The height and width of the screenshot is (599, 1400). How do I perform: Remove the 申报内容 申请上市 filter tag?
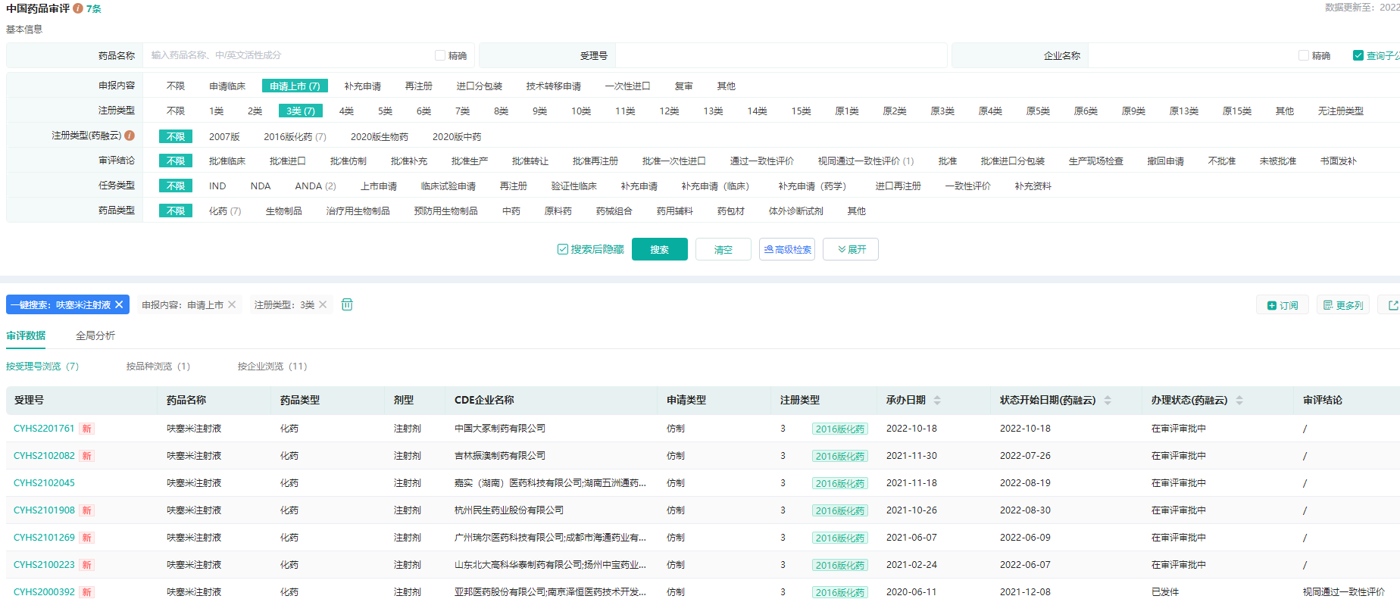click(x=232, y=304)
